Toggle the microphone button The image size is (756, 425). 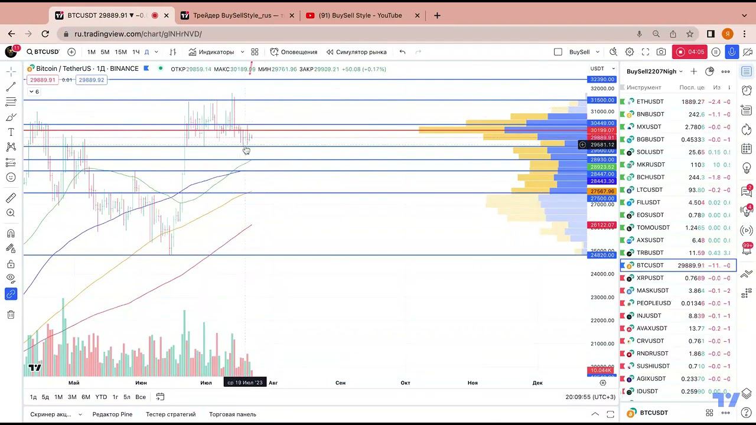click(732, 52)
